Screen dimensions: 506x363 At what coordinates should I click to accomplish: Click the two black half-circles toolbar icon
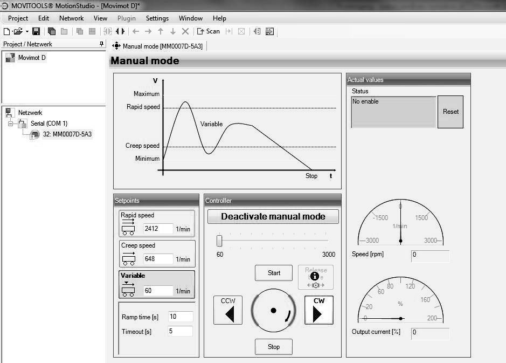(120, 31)
